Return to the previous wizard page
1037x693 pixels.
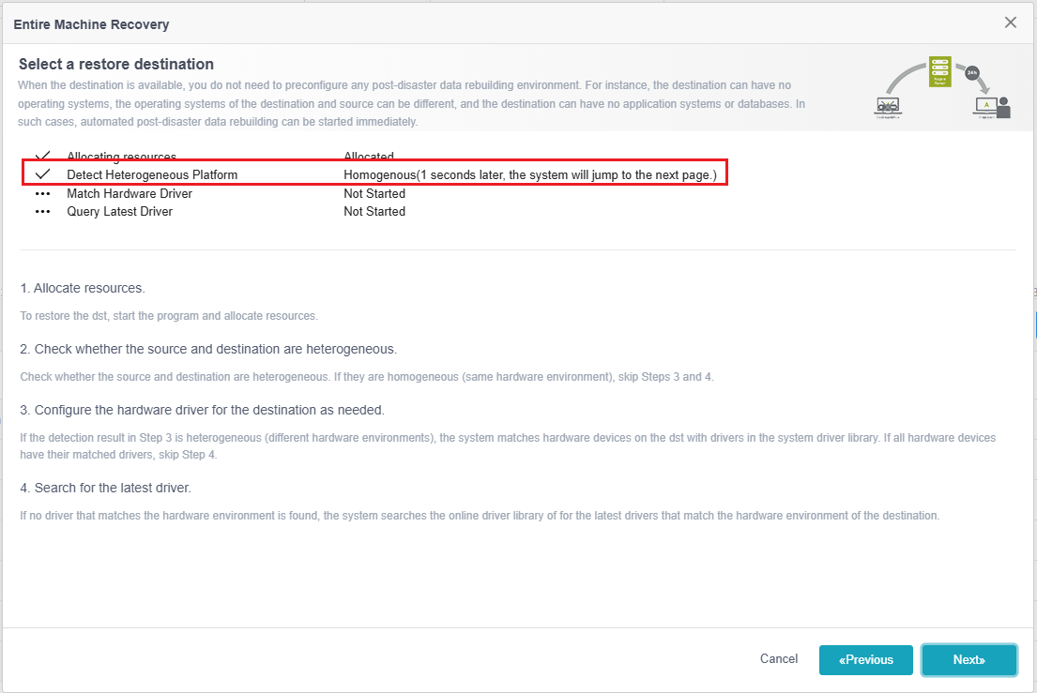pyautogui.click(x=865, y=659)
